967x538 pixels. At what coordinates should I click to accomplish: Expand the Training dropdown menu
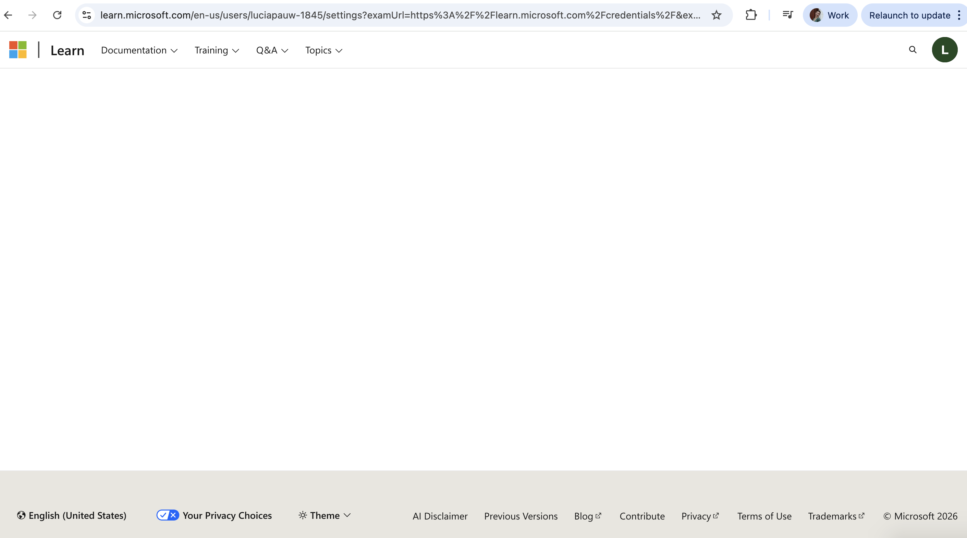pyautogui.click(x=217, y=50)
